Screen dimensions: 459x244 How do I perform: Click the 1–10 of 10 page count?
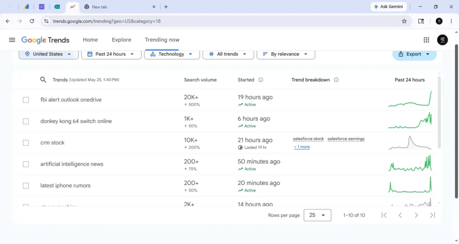(x=354, y=215)
